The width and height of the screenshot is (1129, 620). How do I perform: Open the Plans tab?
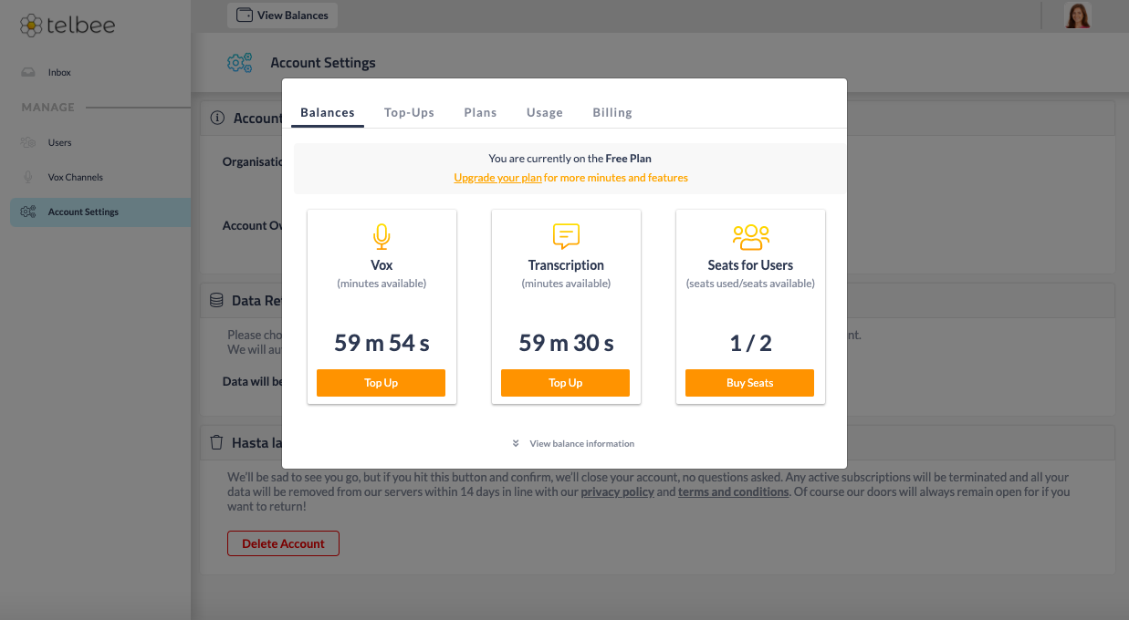tap(480, 112)
